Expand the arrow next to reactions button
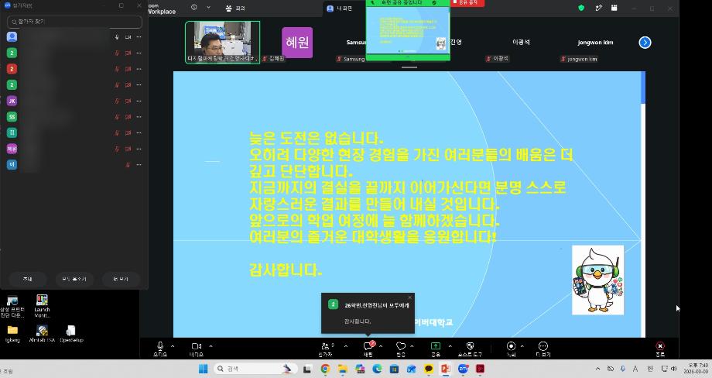Screen dimensions: 712x378 point(412,346)
